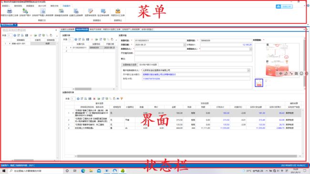This screenshot has height=174, width=310.
Task: Click blue circle add icon in invoice list toolbar
Action: tap(76, 39)
